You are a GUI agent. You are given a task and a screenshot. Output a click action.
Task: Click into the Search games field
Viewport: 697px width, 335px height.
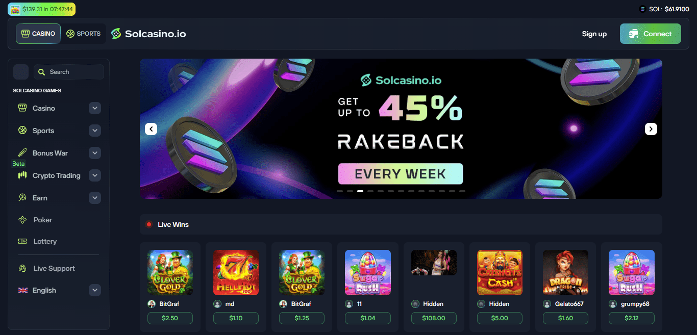(x=69, y=72)
